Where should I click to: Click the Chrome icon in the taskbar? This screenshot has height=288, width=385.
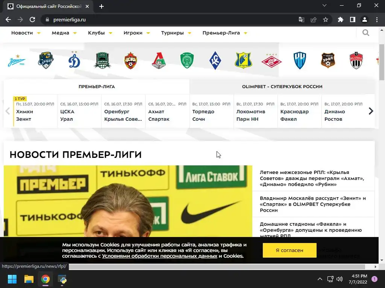45,279
